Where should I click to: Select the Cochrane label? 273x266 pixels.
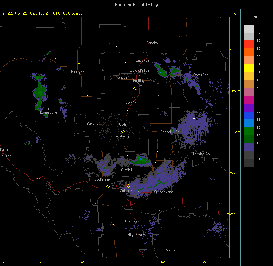pyautogui.click(x=102, y=179)
